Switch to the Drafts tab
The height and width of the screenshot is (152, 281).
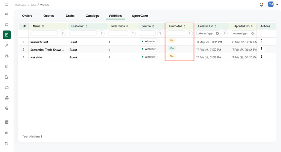point(70,16)
